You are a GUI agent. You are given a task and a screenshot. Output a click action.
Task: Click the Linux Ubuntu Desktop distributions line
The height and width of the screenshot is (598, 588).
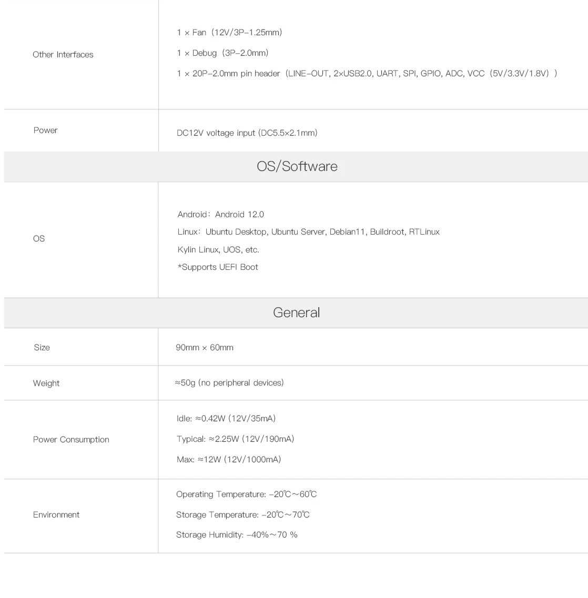tap(308, 232)
